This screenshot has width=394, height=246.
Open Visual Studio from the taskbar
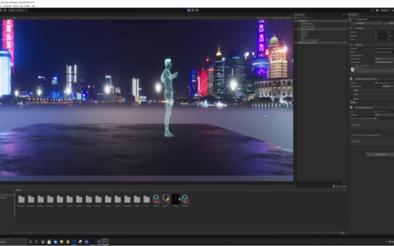[98, 242]
